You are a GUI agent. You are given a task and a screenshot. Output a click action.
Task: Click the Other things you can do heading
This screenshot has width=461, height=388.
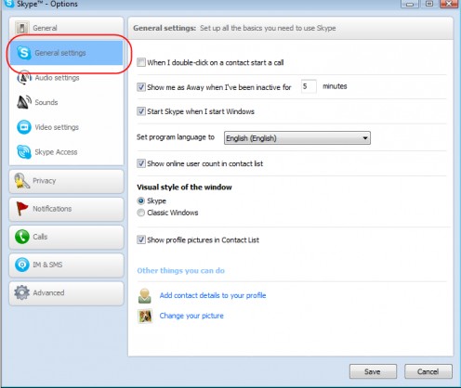point(180,271)
